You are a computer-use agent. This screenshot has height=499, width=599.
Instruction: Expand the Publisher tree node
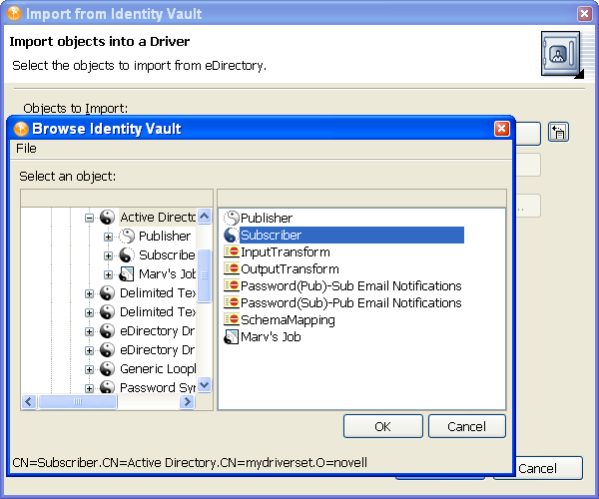pyautogui.click(x=109, y=238)
